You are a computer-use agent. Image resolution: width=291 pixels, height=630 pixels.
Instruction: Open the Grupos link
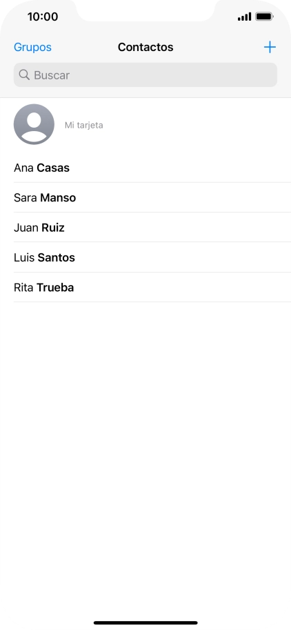pyautogui.click(x=32, y=48)
